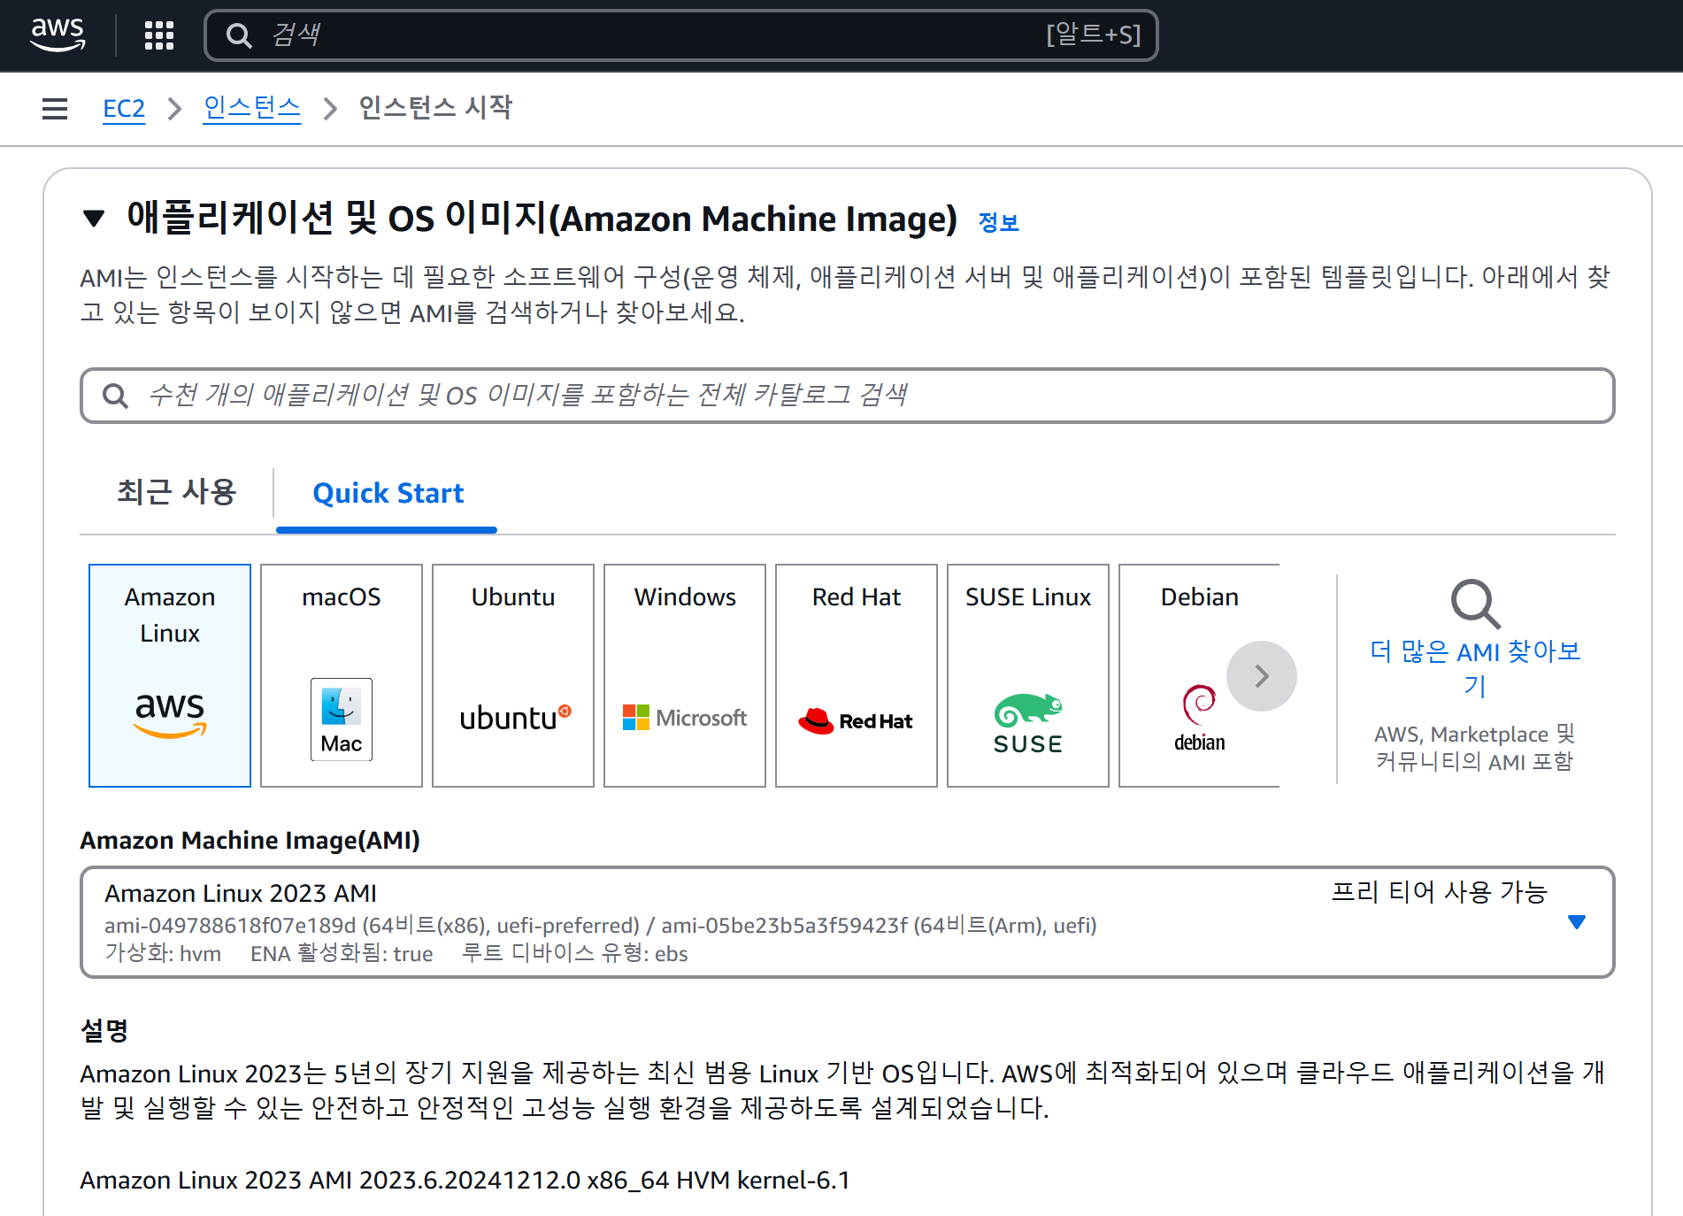Image resolution: width=1683 pixels, height=1216 pixels.
Task: Click the AMI version text kernel-6.1
Action: point(465,1181)
